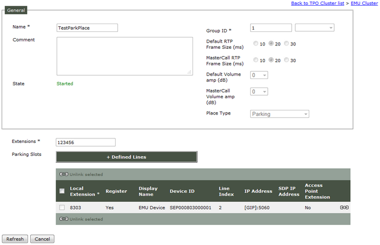This screenshot has height=245, width=380.
Task: Click the Name field TestParkPlace
Action: coord(87,28)
